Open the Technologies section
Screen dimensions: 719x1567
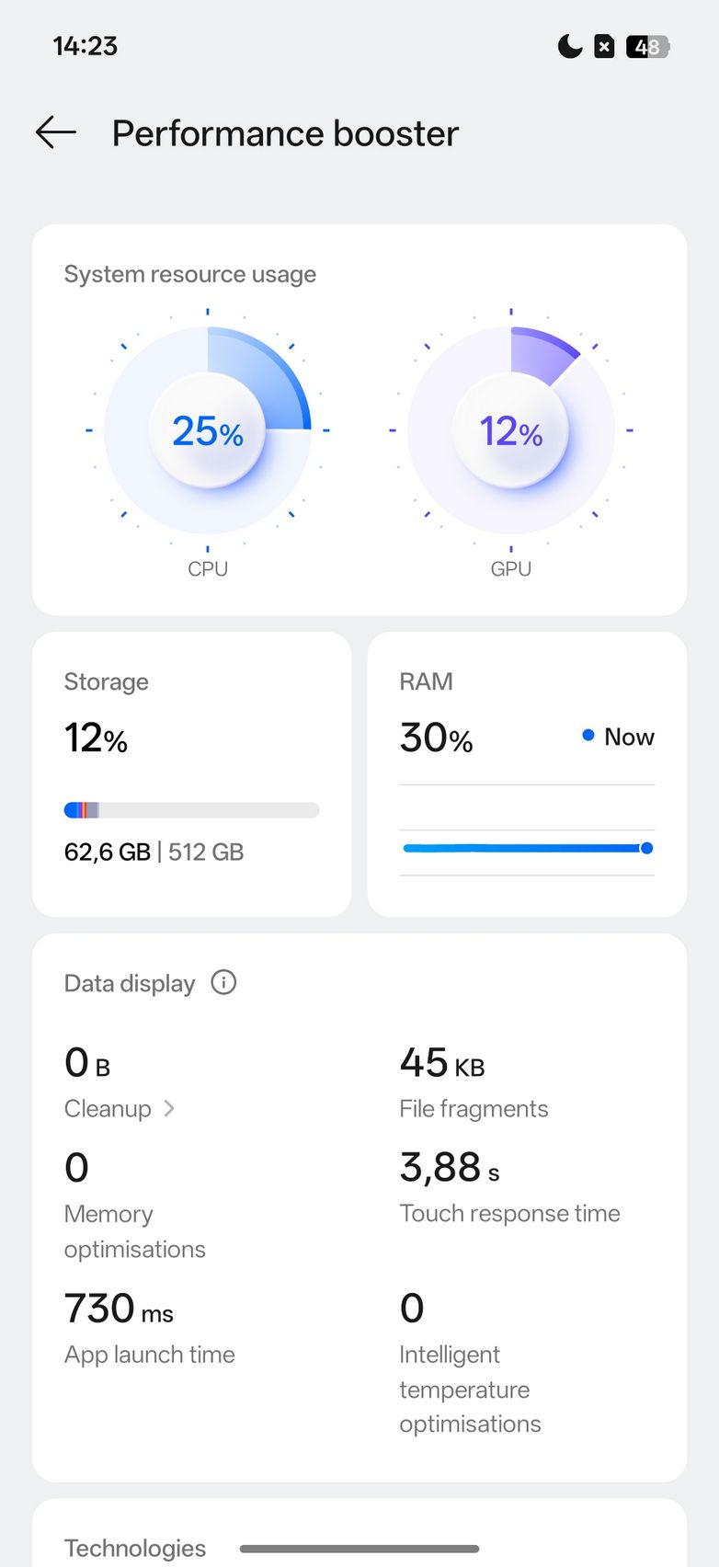(135, 1548)
